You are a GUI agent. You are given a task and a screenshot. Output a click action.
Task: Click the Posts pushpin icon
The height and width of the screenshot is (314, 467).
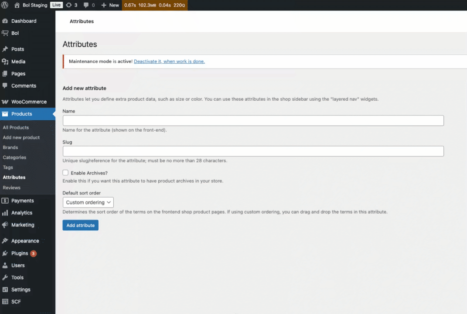(5, 49)
